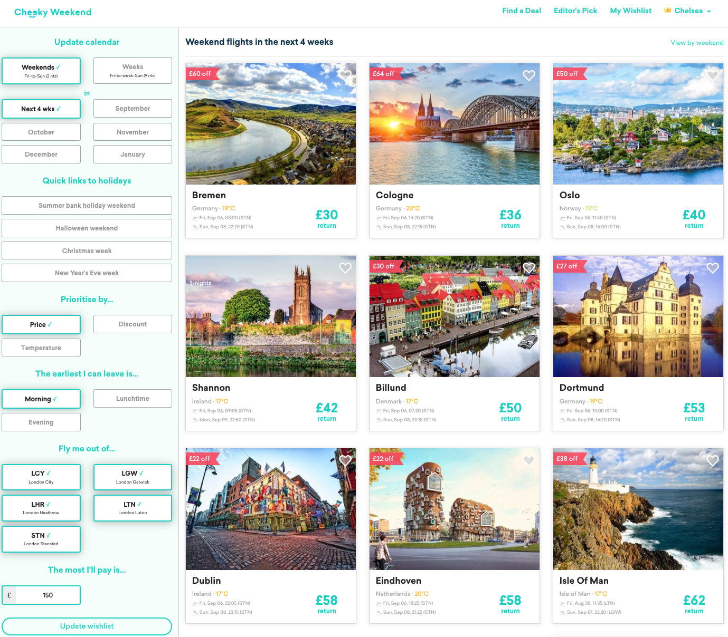This screenshot has width=728, height=637.
Task: Open the Eindhoven destination photo
Action: pos(454,509)
